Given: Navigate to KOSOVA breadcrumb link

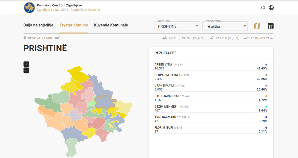Looking at the screenshot, I should coord(34,38).
